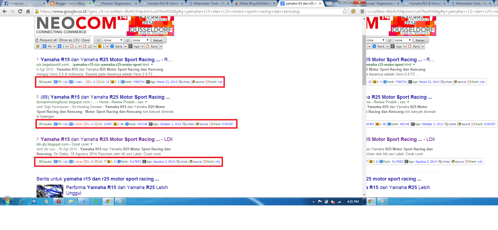
Task: Switch to Yamaha R15 & Yamah tab
Action: (x=163, y=3)
